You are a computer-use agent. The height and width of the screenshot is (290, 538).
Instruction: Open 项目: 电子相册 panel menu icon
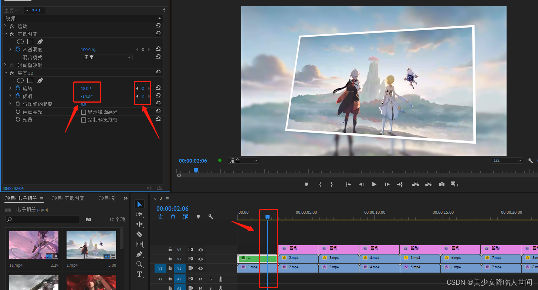click(42, 199)
